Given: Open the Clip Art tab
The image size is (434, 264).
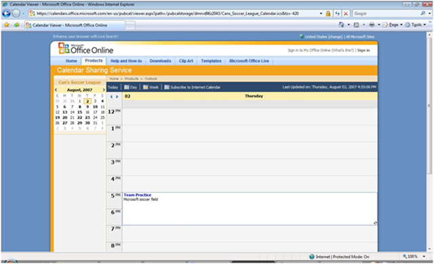Looking at the screenshot, I should [x=186, y=61].
